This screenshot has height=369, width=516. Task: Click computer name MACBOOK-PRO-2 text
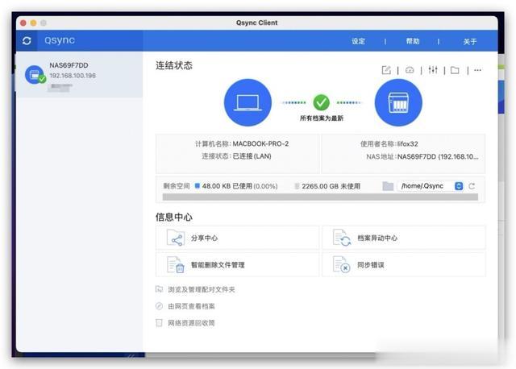click(260, 143)
